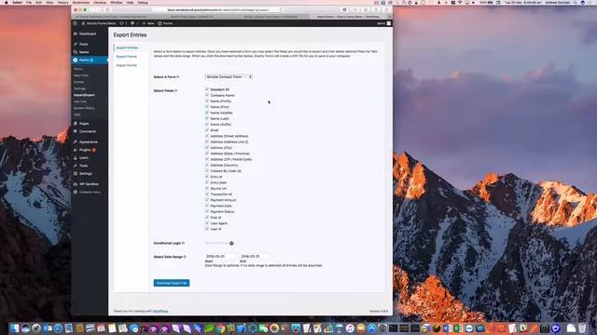Screen dimensions: 597x335
Task: Click the comments bubble in admin bar
Action: 132,23
